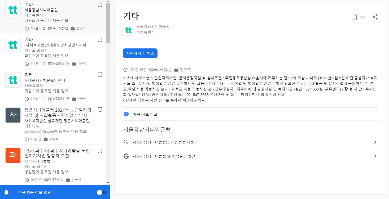Open 서울강남시니어클럽의 채용정보 더보기

[x=251, y=142]
